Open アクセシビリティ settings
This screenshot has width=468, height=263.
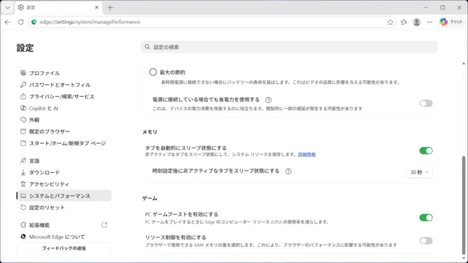[64, 184]
